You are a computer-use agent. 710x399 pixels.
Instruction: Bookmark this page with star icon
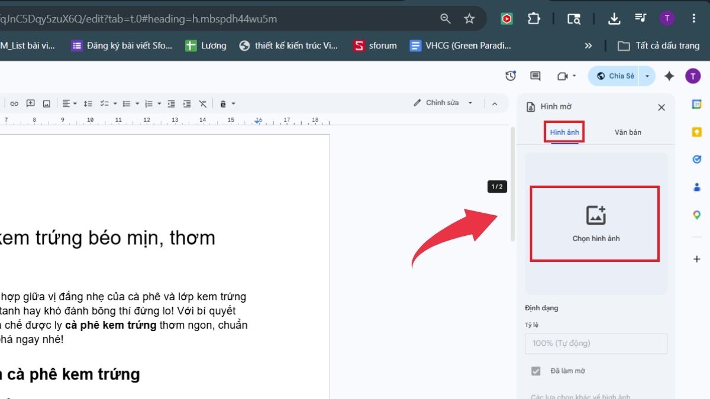(469, 19)
